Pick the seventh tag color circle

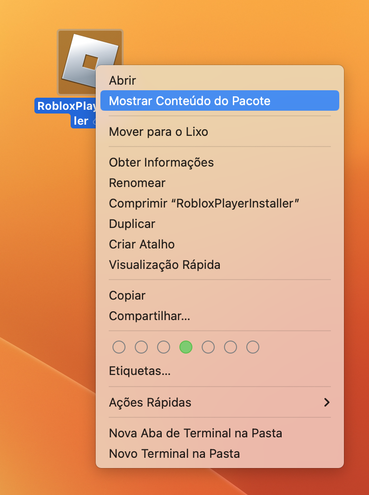pos(253,347)
